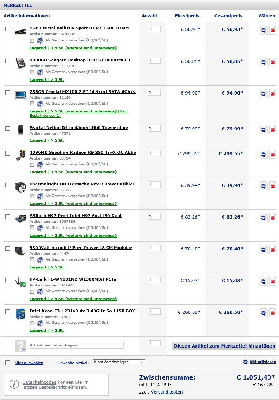Delete the Crucial Ballistix RAM with red X

pyautogui.click(x=273, y=30)
